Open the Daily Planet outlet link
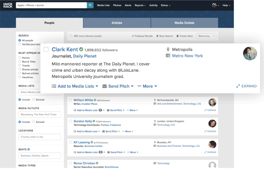 [x=85, y=56]
